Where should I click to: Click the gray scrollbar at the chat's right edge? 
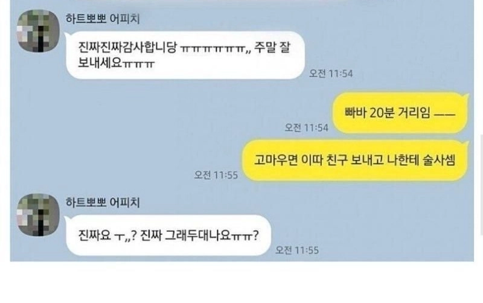pos(481,185)
